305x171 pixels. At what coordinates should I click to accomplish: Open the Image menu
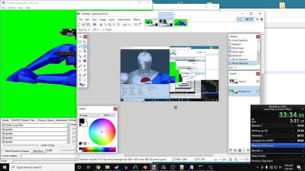[x=102, y=19]
